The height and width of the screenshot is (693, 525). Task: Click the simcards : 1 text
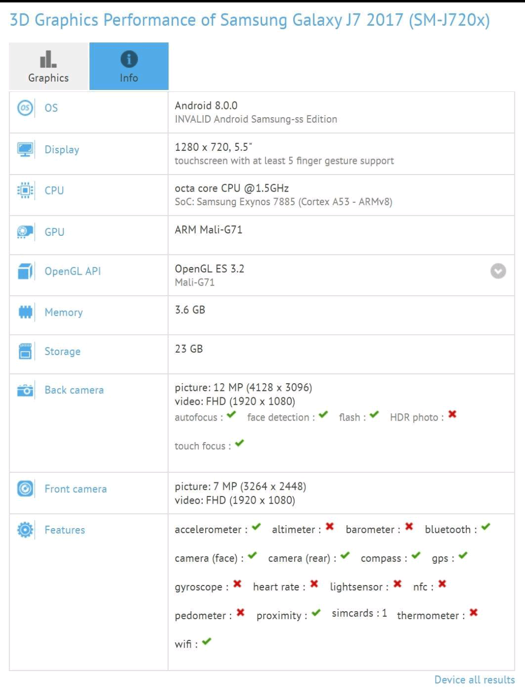coord(359,613)
